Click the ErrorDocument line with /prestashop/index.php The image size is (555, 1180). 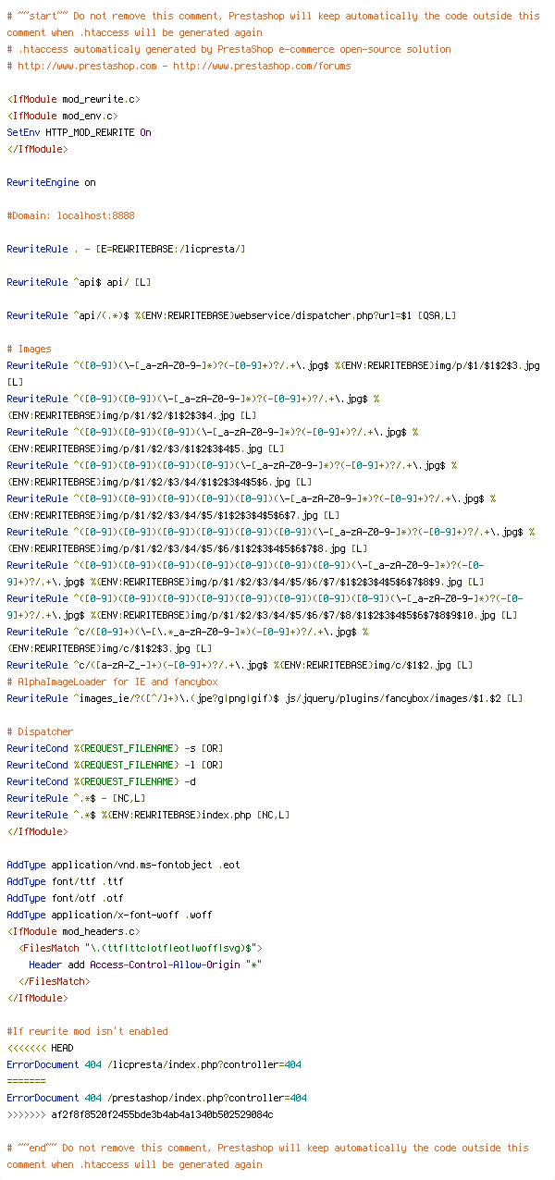click(156, 1098)
